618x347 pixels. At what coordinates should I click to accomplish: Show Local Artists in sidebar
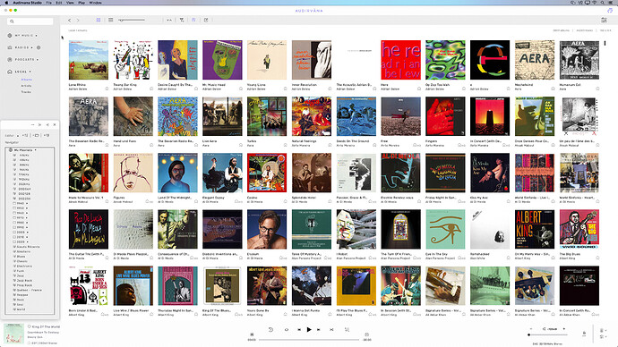26,85
